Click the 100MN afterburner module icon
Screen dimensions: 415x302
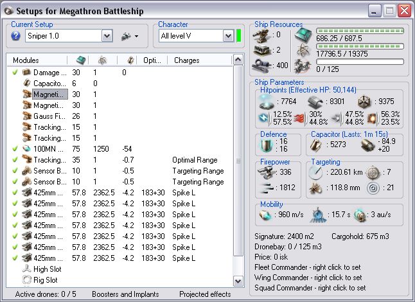[27, 148]
